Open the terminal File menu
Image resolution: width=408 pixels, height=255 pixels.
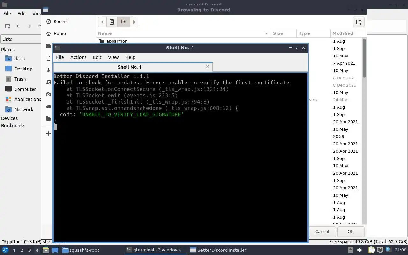60,57
